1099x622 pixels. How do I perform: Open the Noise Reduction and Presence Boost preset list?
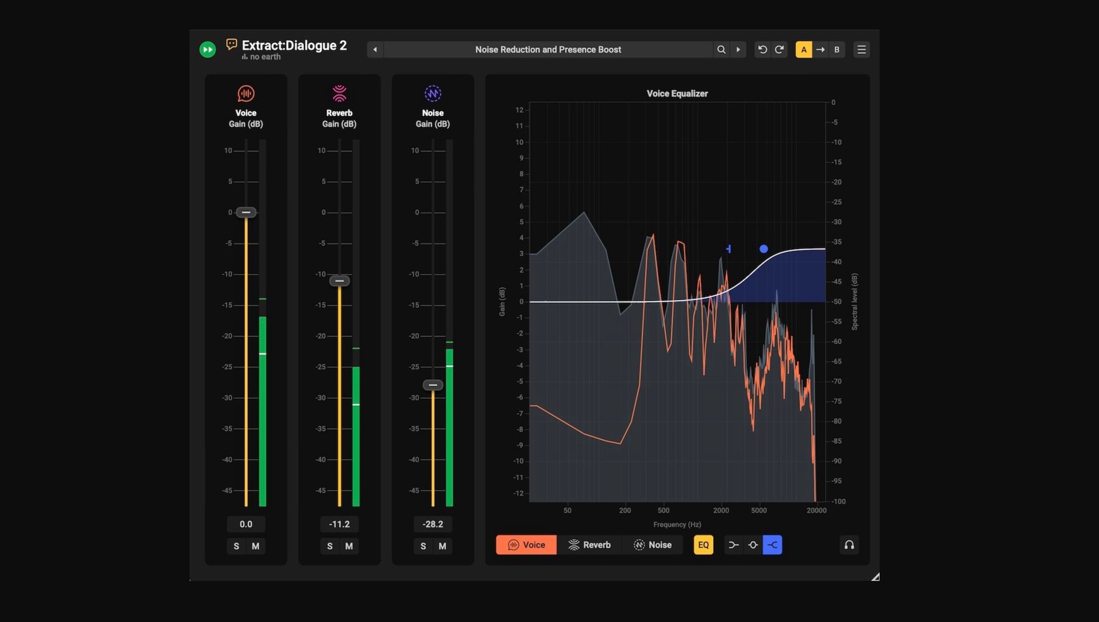[548, 50]
